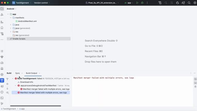197x111 pixels.
Task: Clear build output with trash icon
Action: click(195, 87)
